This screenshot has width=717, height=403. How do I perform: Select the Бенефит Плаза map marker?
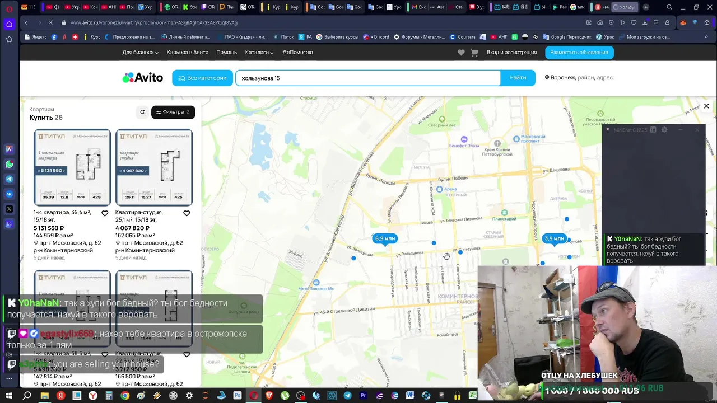click(464, 139)
